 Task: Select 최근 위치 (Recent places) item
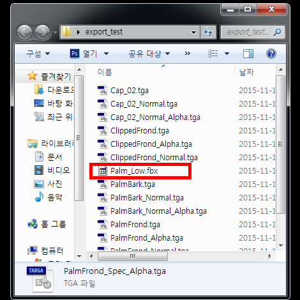coord(60,117)
